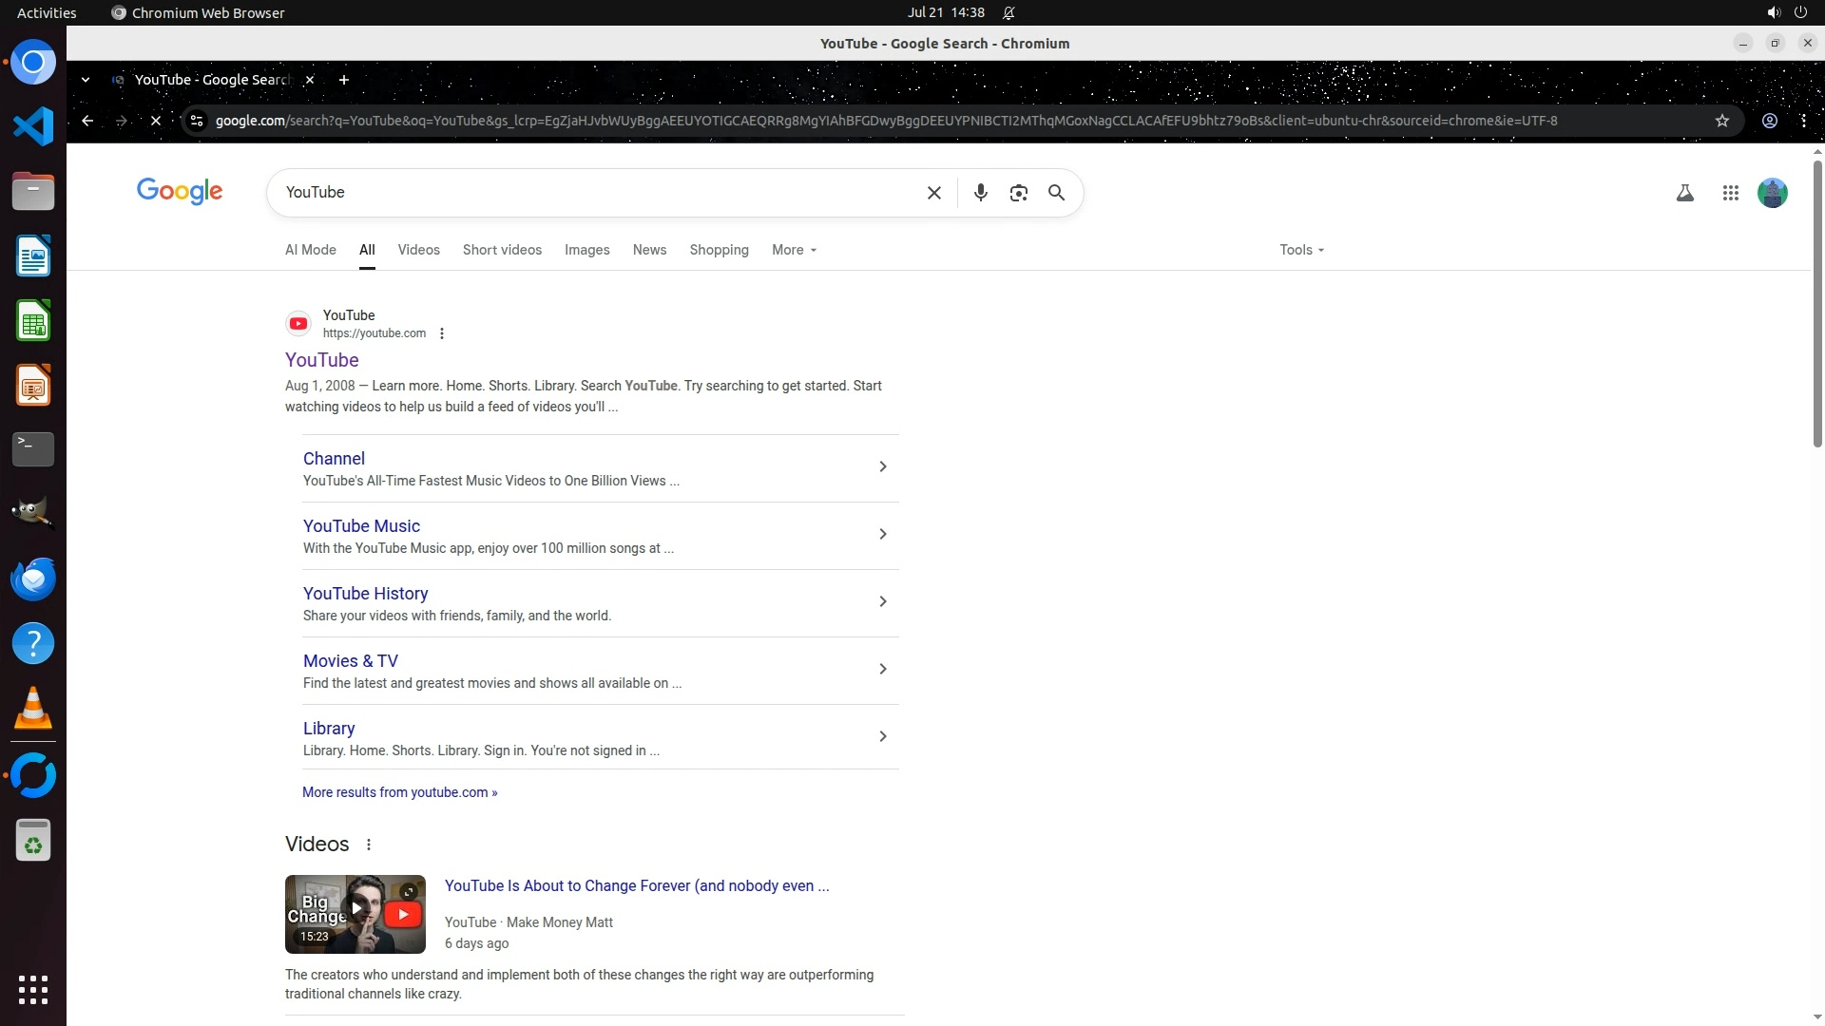Switch to the Images tab

click(x=586, y=250)
